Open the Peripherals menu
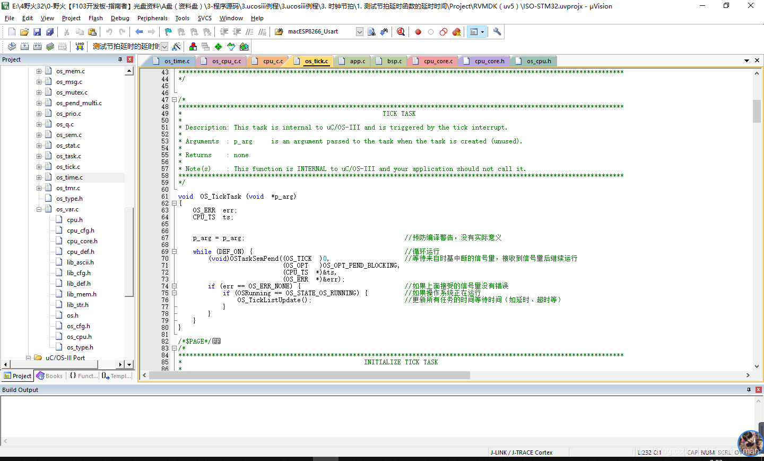Viewport: 764px width, 461px height. [152, 18]
